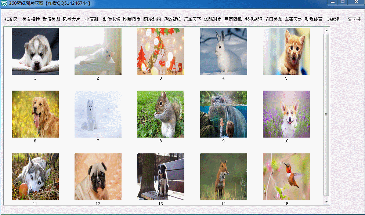Open the 文字控 category
365x215 pixels.
(x=354, y=19)
